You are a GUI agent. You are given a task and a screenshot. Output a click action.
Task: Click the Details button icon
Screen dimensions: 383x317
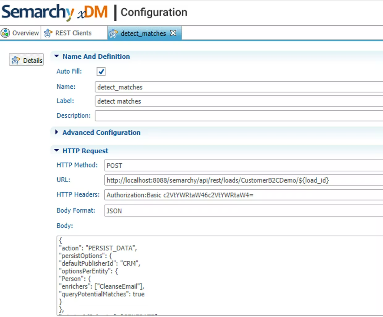pyautogui.click(x=16, y=60)
